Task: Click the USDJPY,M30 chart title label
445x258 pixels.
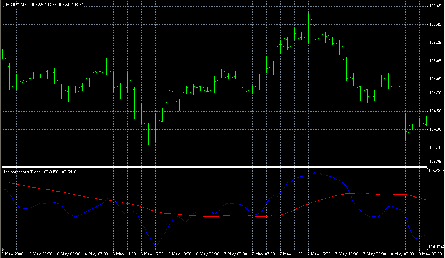Action: pyautogui.click(x=16, y=4)
